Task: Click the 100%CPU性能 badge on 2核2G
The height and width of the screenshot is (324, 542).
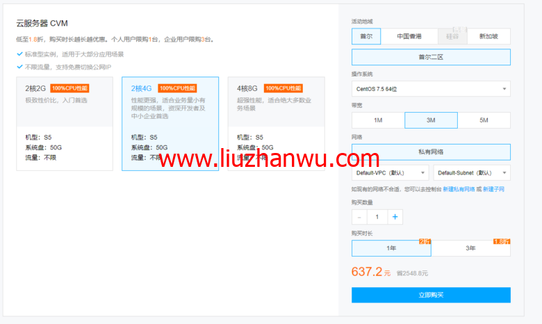Action: (x=69, y=88)
